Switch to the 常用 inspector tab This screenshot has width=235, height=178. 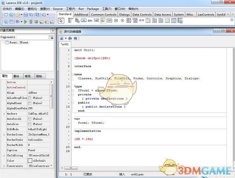click(29, 76)
